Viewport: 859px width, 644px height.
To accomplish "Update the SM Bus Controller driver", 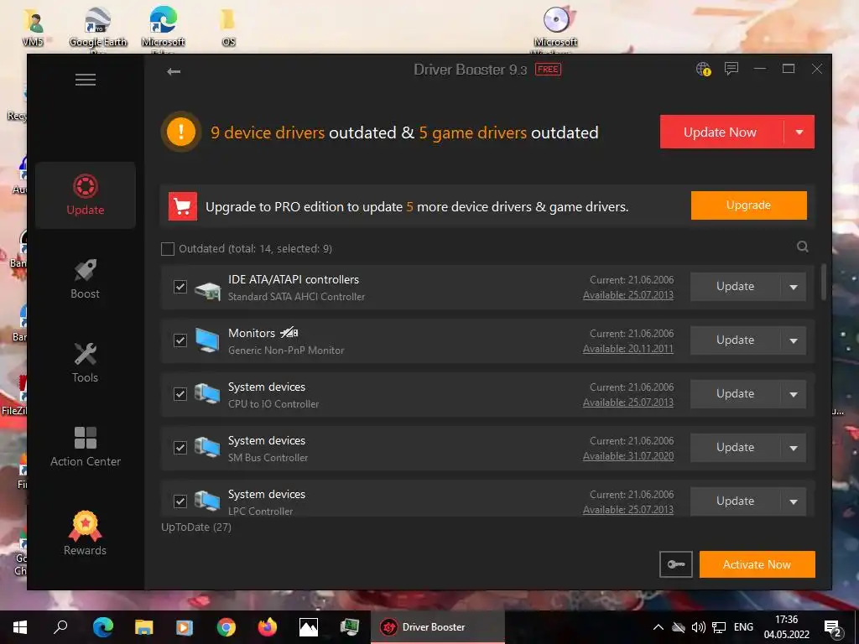I will tap(735, 448).
